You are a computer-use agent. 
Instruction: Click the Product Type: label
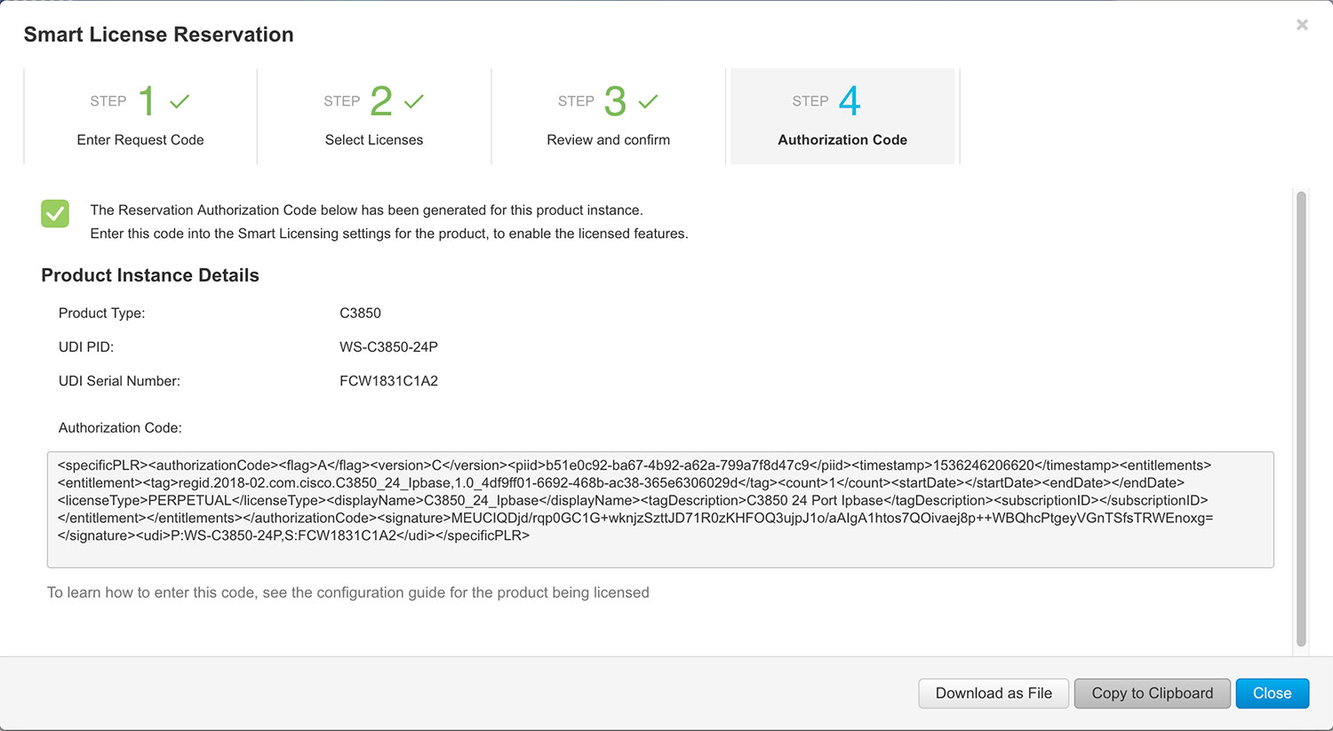pyautogui.click(x=102, y=314)
